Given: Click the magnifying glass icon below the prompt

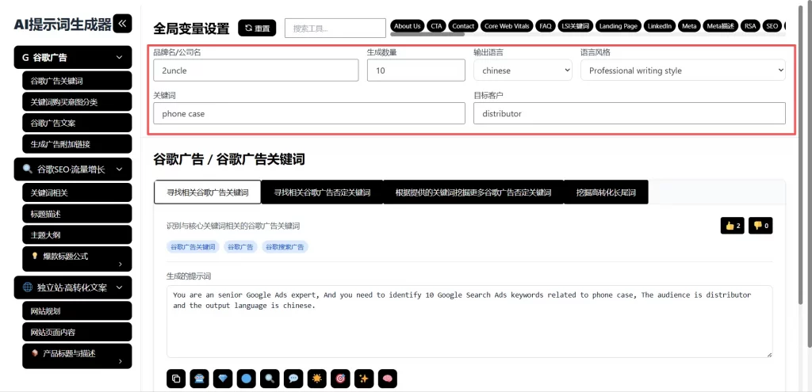Looking at the screenshot, I should [x=270, y=378].
